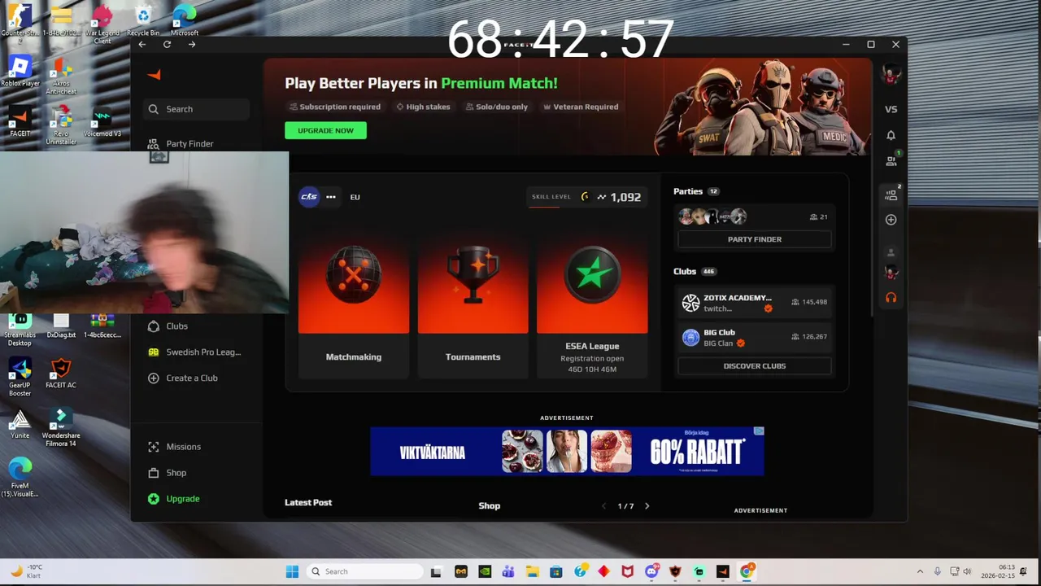The width and height of the screenshot is (1041, 586).
Task: Open the party list icon with badge 2
Action: pyautogui.click(x=891, y=195)
